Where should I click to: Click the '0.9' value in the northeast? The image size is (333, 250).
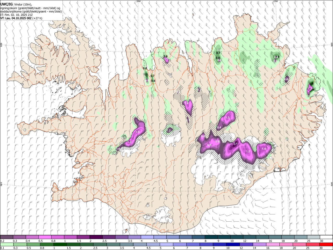[277, 57]
